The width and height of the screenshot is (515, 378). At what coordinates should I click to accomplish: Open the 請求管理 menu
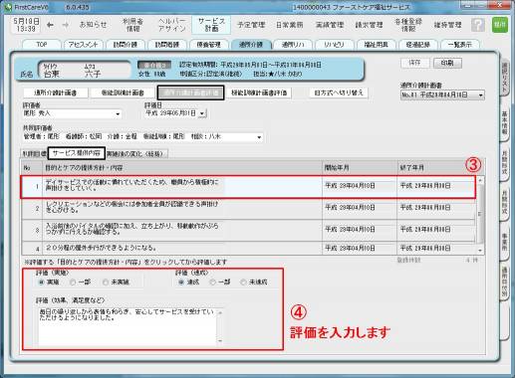[369, 25]
